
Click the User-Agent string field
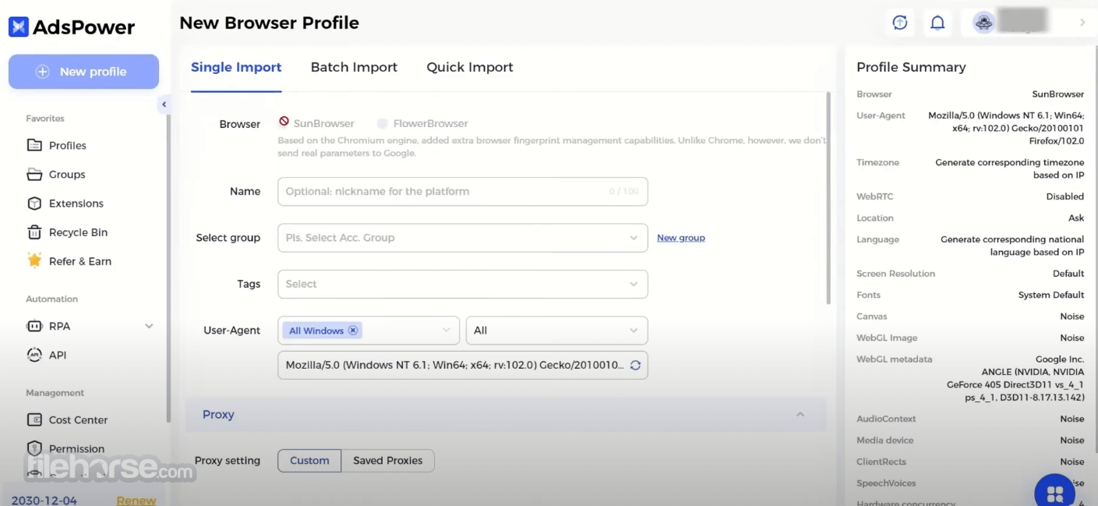click(x=462, y=365)
